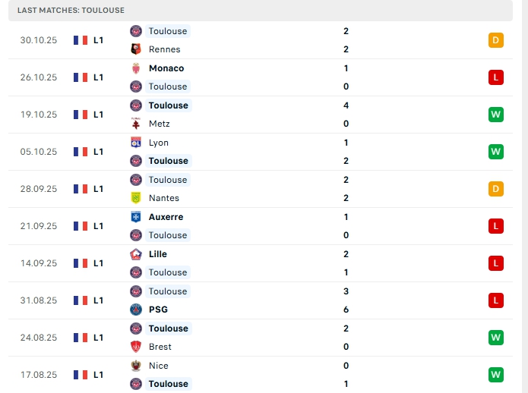Open the Draw badge for the Rennes match
Image resolution: width=528 pixels, height=393 pixels.
tap(496, 40)
